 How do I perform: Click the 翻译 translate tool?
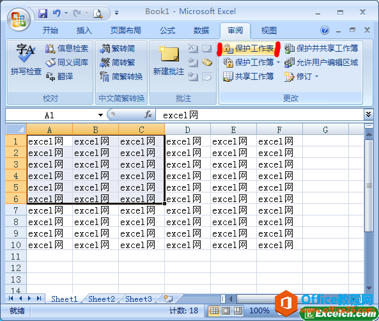tap(59, 77)
